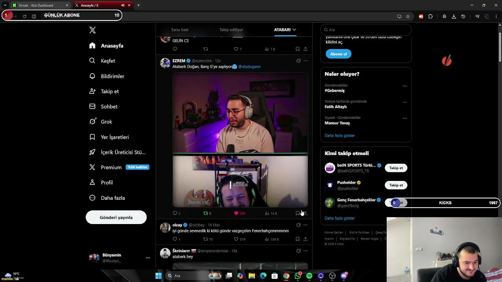This screenshot has height=282, width=502.
Task: Open Windows Start menu
Action: pos(158,276)
